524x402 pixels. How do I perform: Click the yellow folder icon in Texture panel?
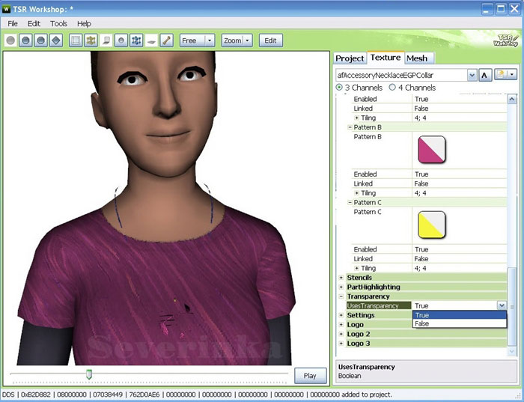[x=499, y=75]
